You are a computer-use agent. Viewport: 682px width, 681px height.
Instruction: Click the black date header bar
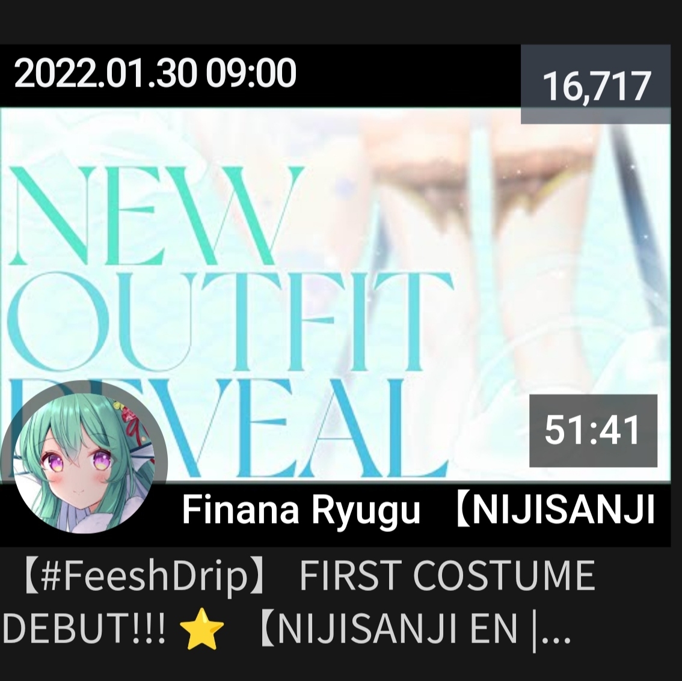(260, 76)
